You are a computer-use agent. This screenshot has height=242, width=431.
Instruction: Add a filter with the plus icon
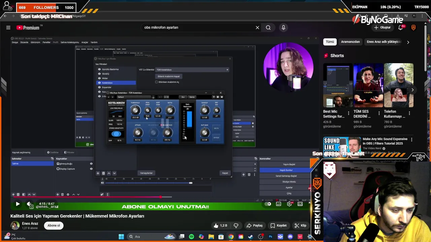98,173
